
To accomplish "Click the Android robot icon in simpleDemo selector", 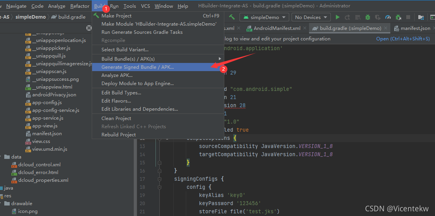I will click(x=246, y=17).
